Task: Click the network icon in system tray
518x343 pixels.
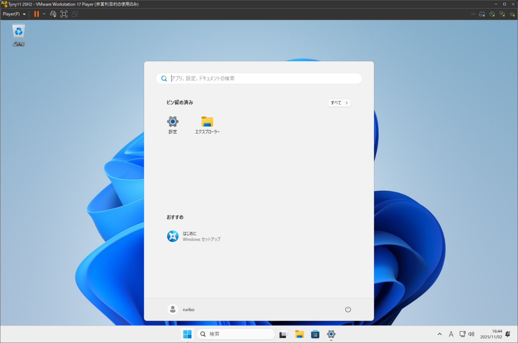Action: point(462,334)
